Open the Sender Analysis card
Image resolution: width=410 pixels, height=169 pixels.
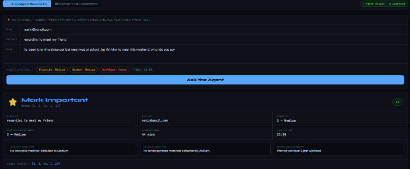(x=205, y=149)
